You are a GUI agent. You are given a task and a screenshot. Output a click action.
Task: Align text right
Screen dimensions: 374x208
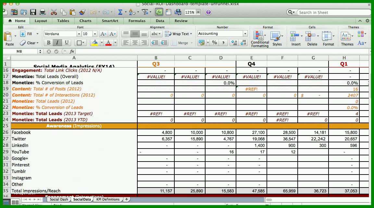144,43
